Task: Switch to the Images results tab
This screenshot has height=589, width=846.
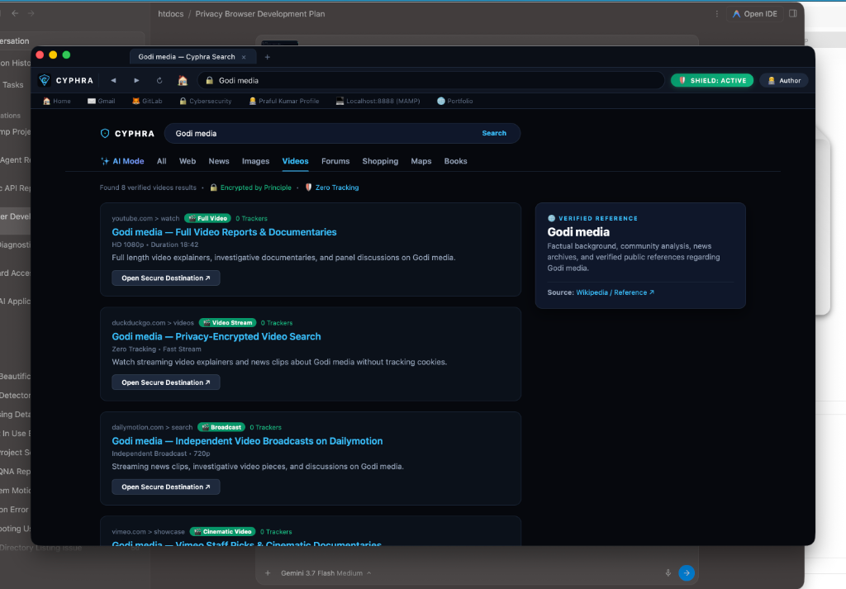Action: 255,161
